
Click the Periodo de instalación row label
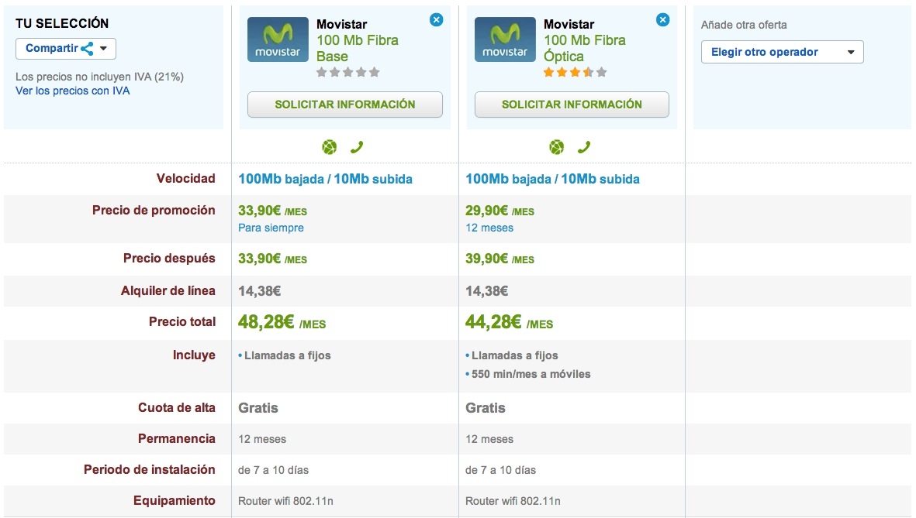(x=150, y=469)
